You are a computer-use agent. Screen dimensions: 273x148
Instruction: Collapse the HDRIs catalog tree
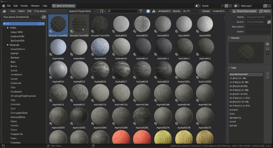7,28
